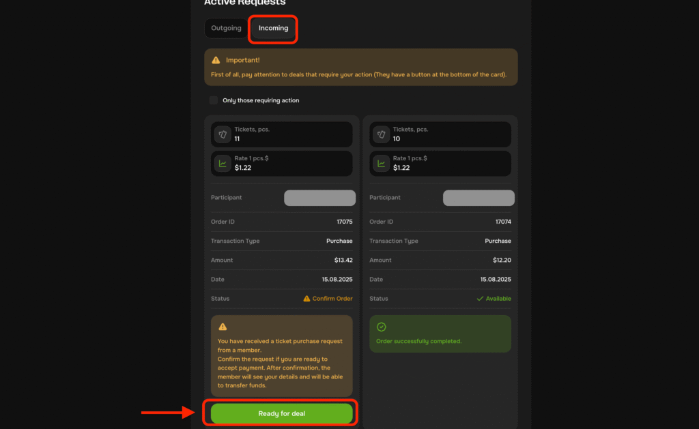The image size is (699, 429).
Task: Enable 'Only those requiring action' checkbox
Action: [x=214, y=100]
